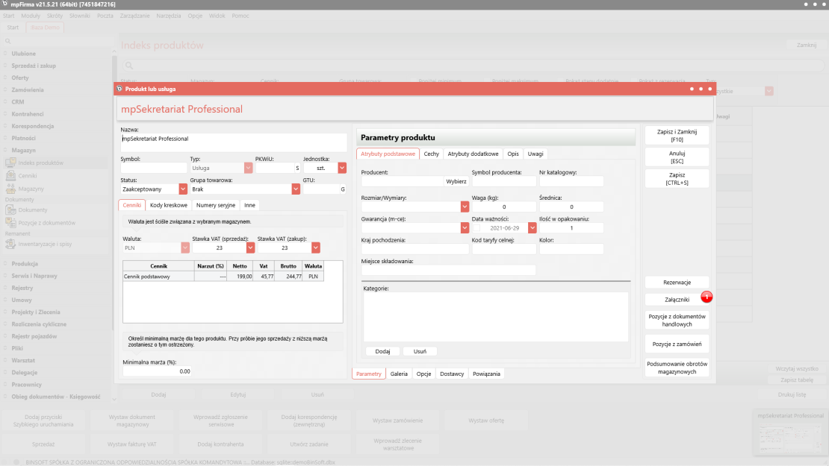Viewport: 829px width, 466px height.
Task: Click Usuń under Kategorie
Action: tap(420, 351)
